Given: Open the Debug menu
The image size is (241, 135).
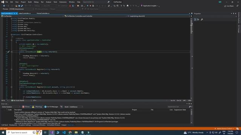Looking at the screenshot, I should tap(36, 2).
